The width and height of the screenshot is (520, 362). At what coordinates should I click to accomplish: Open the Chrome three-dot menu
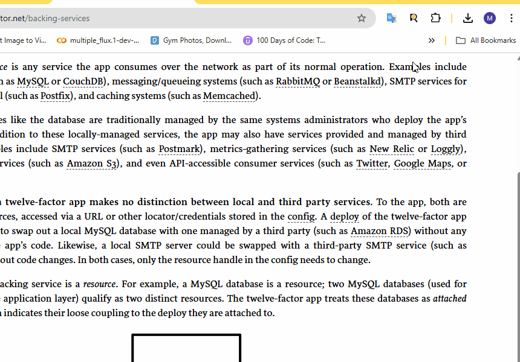tap(511, 18)
